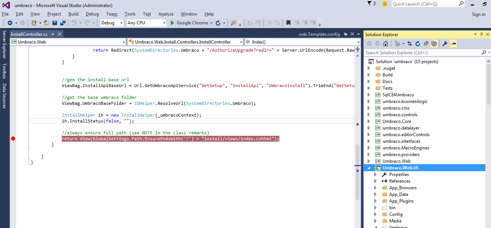Screen dimensions: 491x228
Task: Open the File menu
Action: click(5, 14)
